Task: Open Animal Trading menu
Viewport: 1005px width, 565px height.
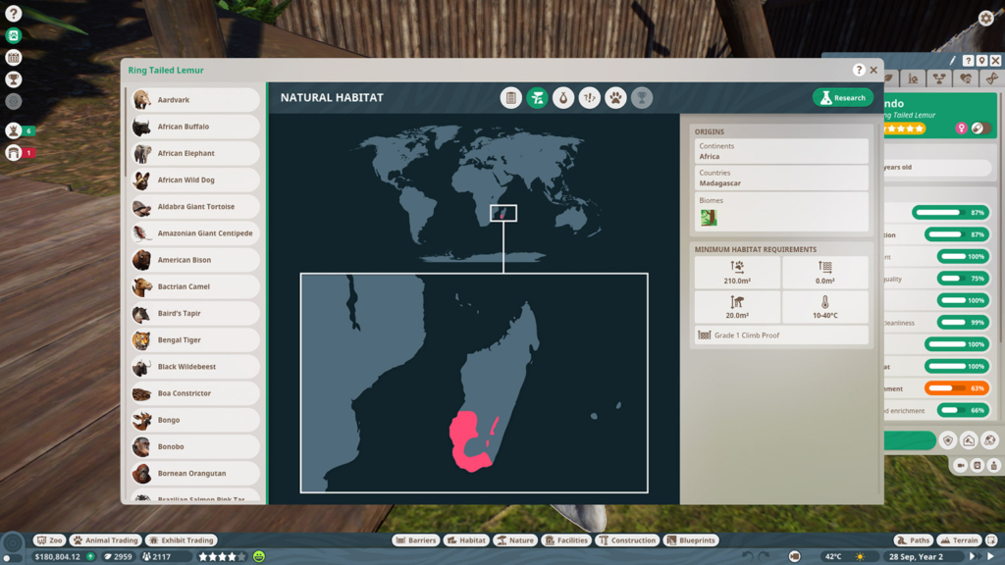Action: [x=106, y=540]
